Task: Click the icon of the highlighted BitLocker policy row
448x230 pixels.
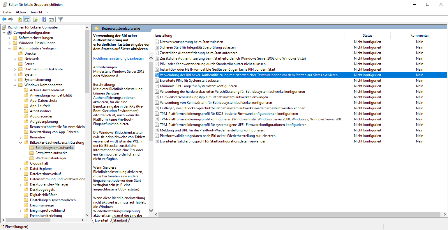Action: pyautogui.click(x=158, y=75)
